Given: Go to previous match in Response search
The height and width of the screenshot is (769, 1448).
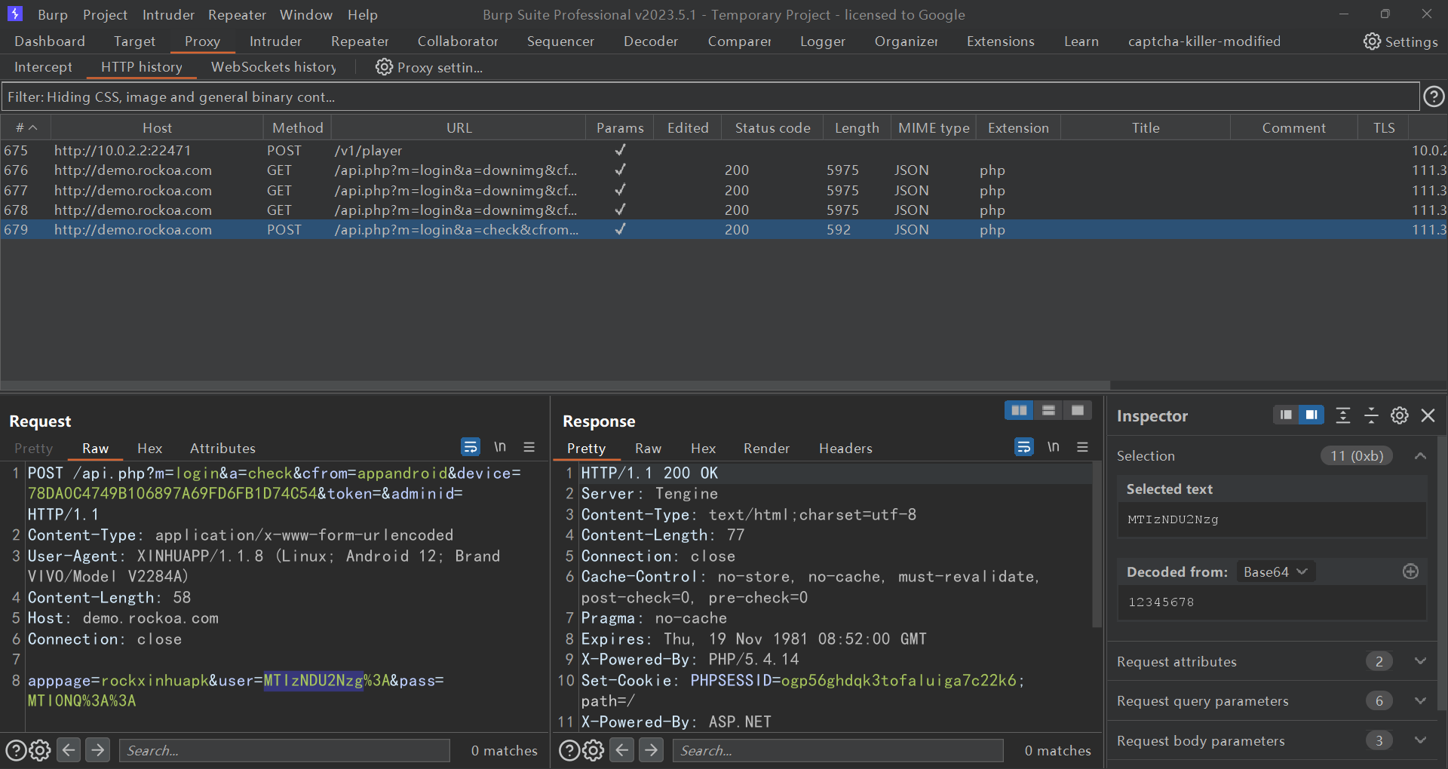Looking at the screenshot, I should coord(622,750).
